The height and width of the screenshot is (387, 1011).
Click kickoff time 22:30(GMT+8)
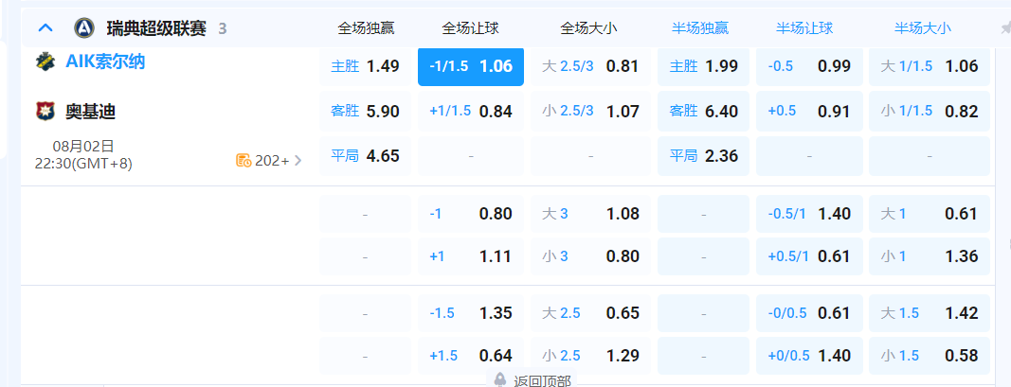click(x=83, y=164)
